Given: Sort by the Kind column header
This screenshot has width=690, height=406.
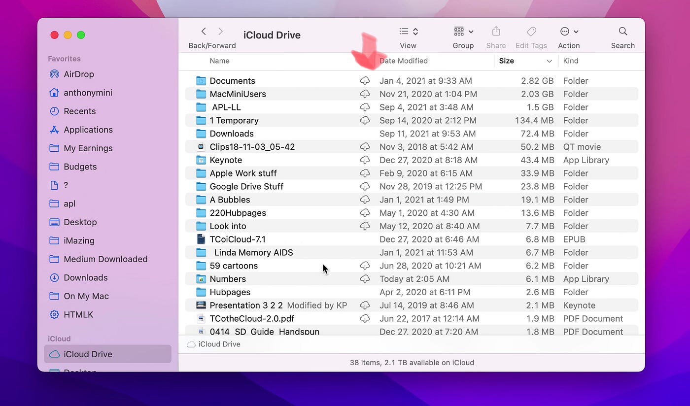Looking at the screenshot, I should coord(571,61).
